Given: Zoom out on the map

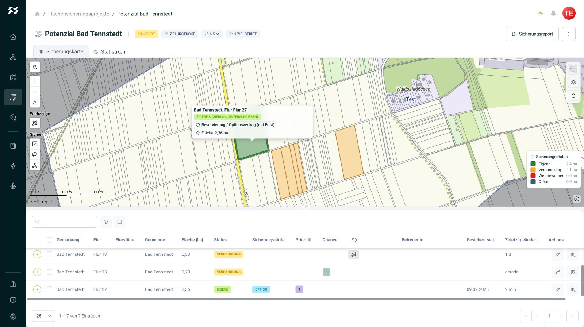Looking at the screenshot, I should (x=35, y=92).
